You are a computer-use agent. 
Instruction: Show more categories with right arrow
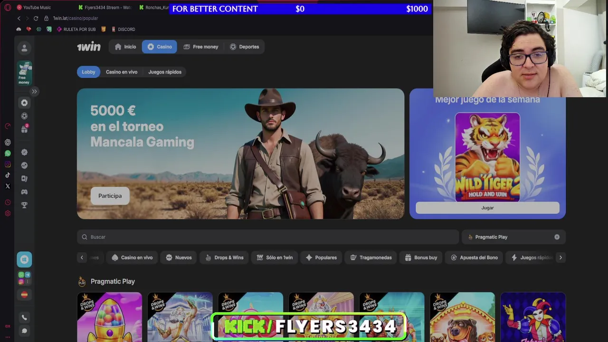tap(560, 257)
